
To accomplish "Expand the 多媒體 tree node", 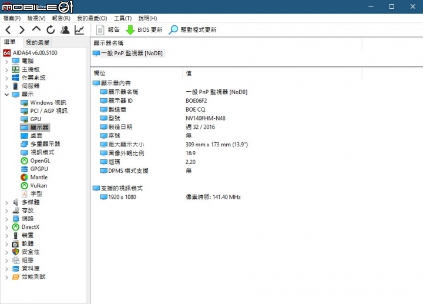I will coord(6,202).
